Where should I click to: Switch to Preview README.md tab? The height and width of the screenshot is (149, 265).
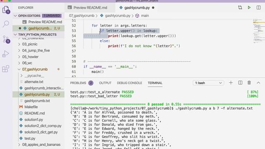90,7
